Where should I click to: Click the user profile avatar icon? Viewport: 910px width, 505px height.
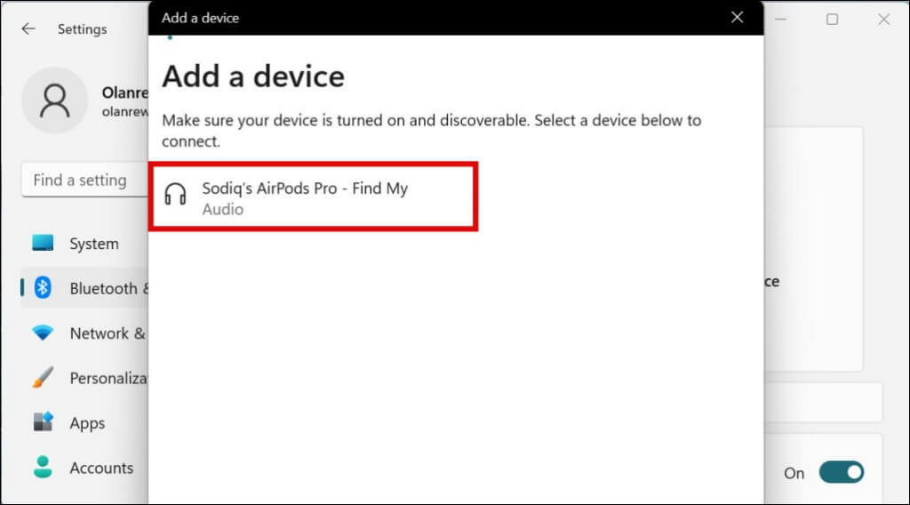point(54,100)
